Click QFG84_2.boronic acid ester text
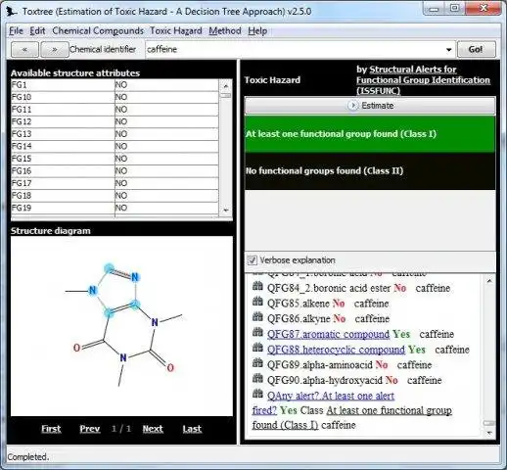 point(329,289)
